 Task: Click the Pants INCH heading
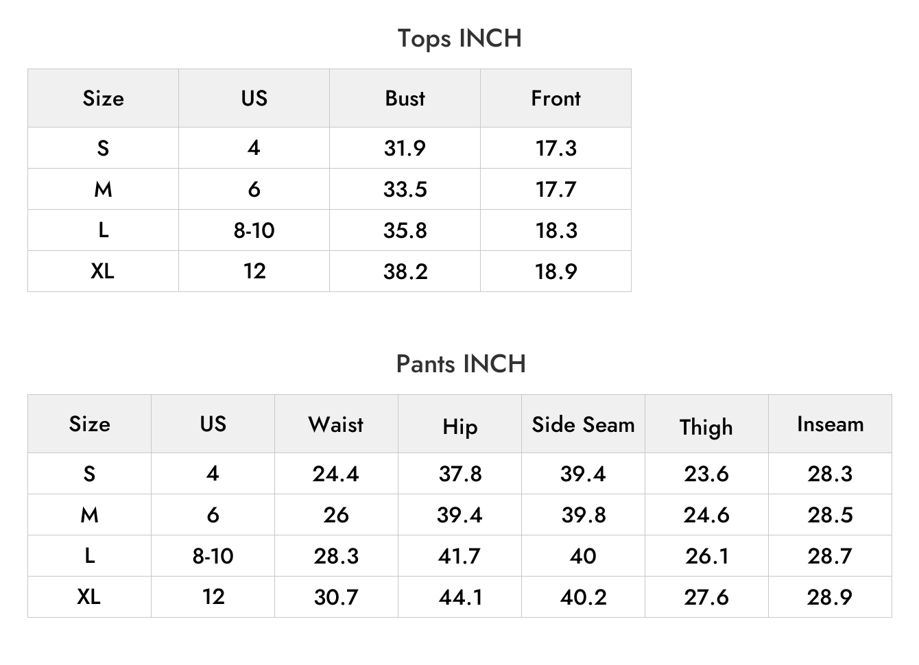pos(461,363)
